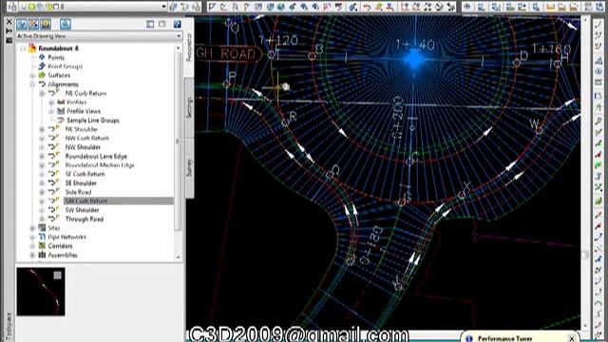Click the Points node icon in the tree
This screenshot has height=342, width=608.
coord(42,57)
